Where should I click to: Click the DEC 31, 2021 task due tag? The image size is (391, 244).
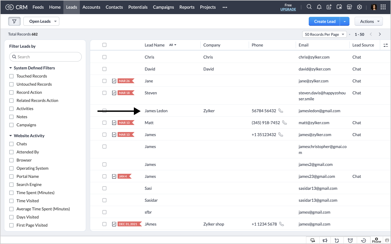pyautogui.click(x=130, y=224)
